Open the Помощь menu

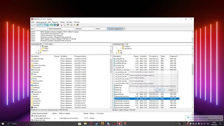click(77, 22)
